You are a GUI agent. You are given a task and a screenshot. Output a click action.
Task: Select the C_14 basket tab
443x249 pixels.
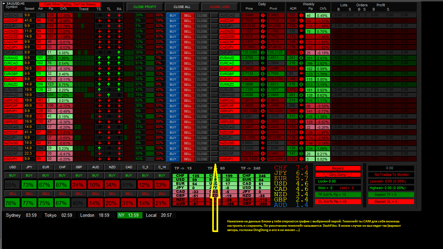162,167
